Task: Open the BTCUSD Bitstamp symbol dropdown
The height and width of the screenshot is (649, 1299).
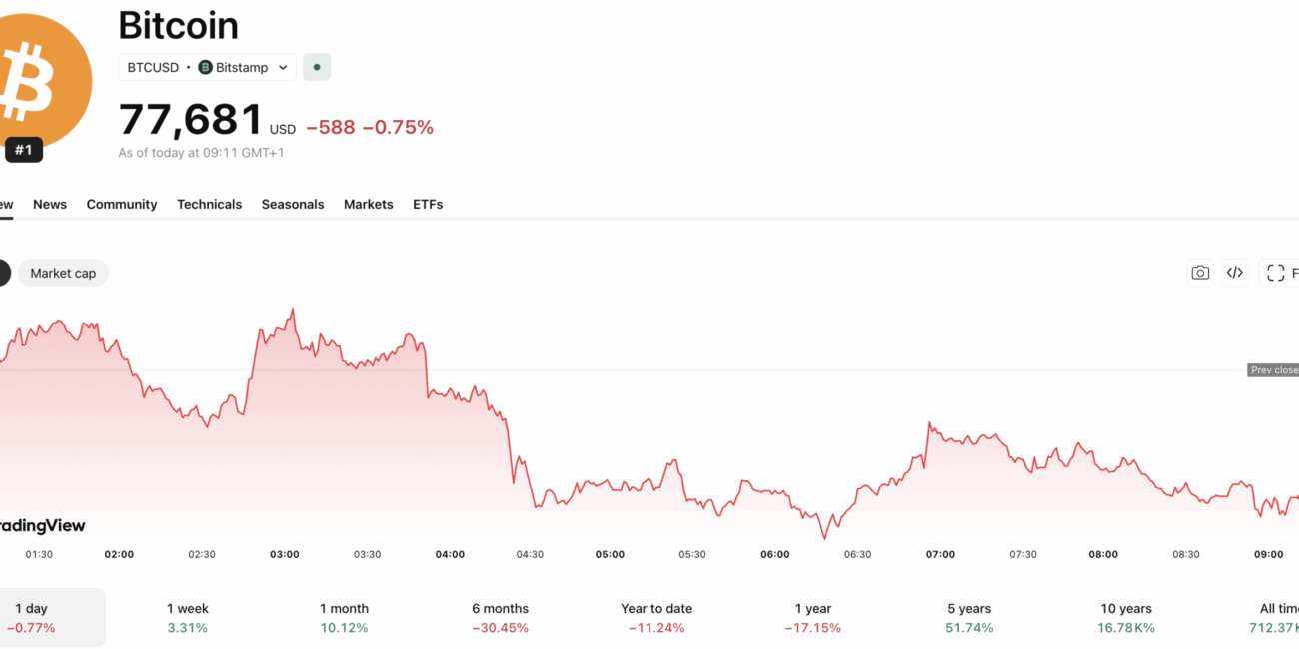Action: tap(207, 67)
